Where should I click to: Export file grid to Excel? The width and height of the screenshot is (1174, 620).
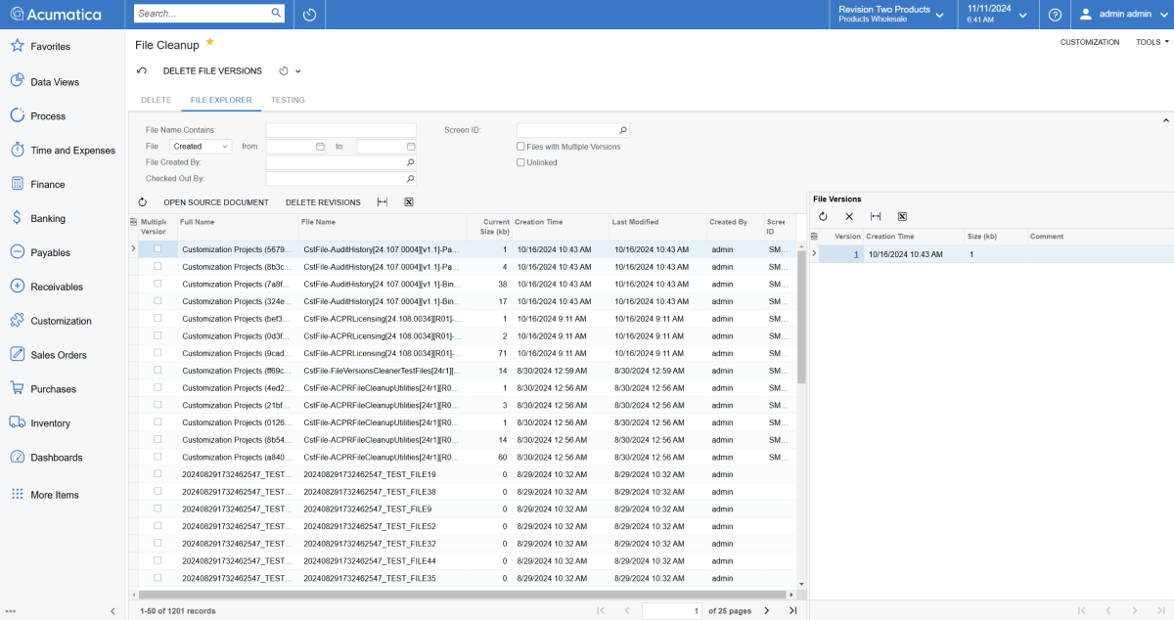(409, 202)
